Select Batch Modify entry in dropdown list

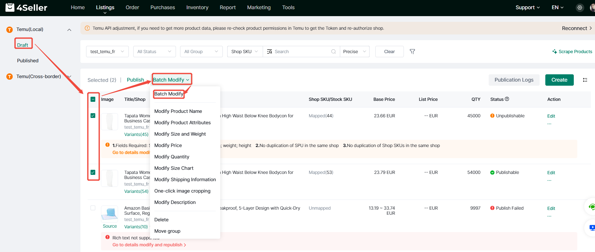click(169, 94)
